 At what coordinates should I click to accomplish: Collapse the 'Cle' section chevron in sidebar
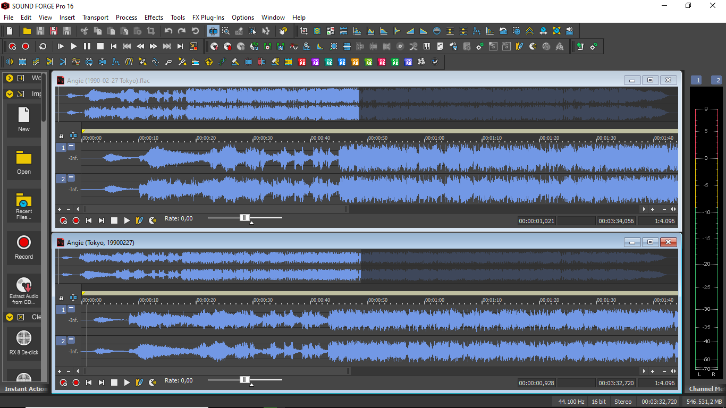click(x=10, y=317)
